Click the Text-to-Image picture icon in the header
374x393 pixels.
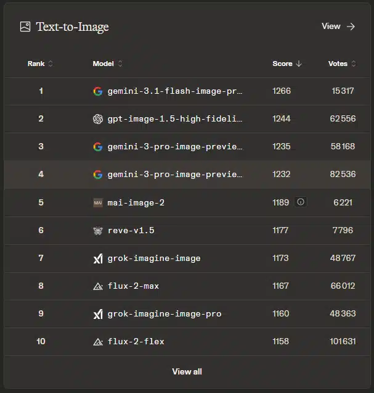coord(25,27)
